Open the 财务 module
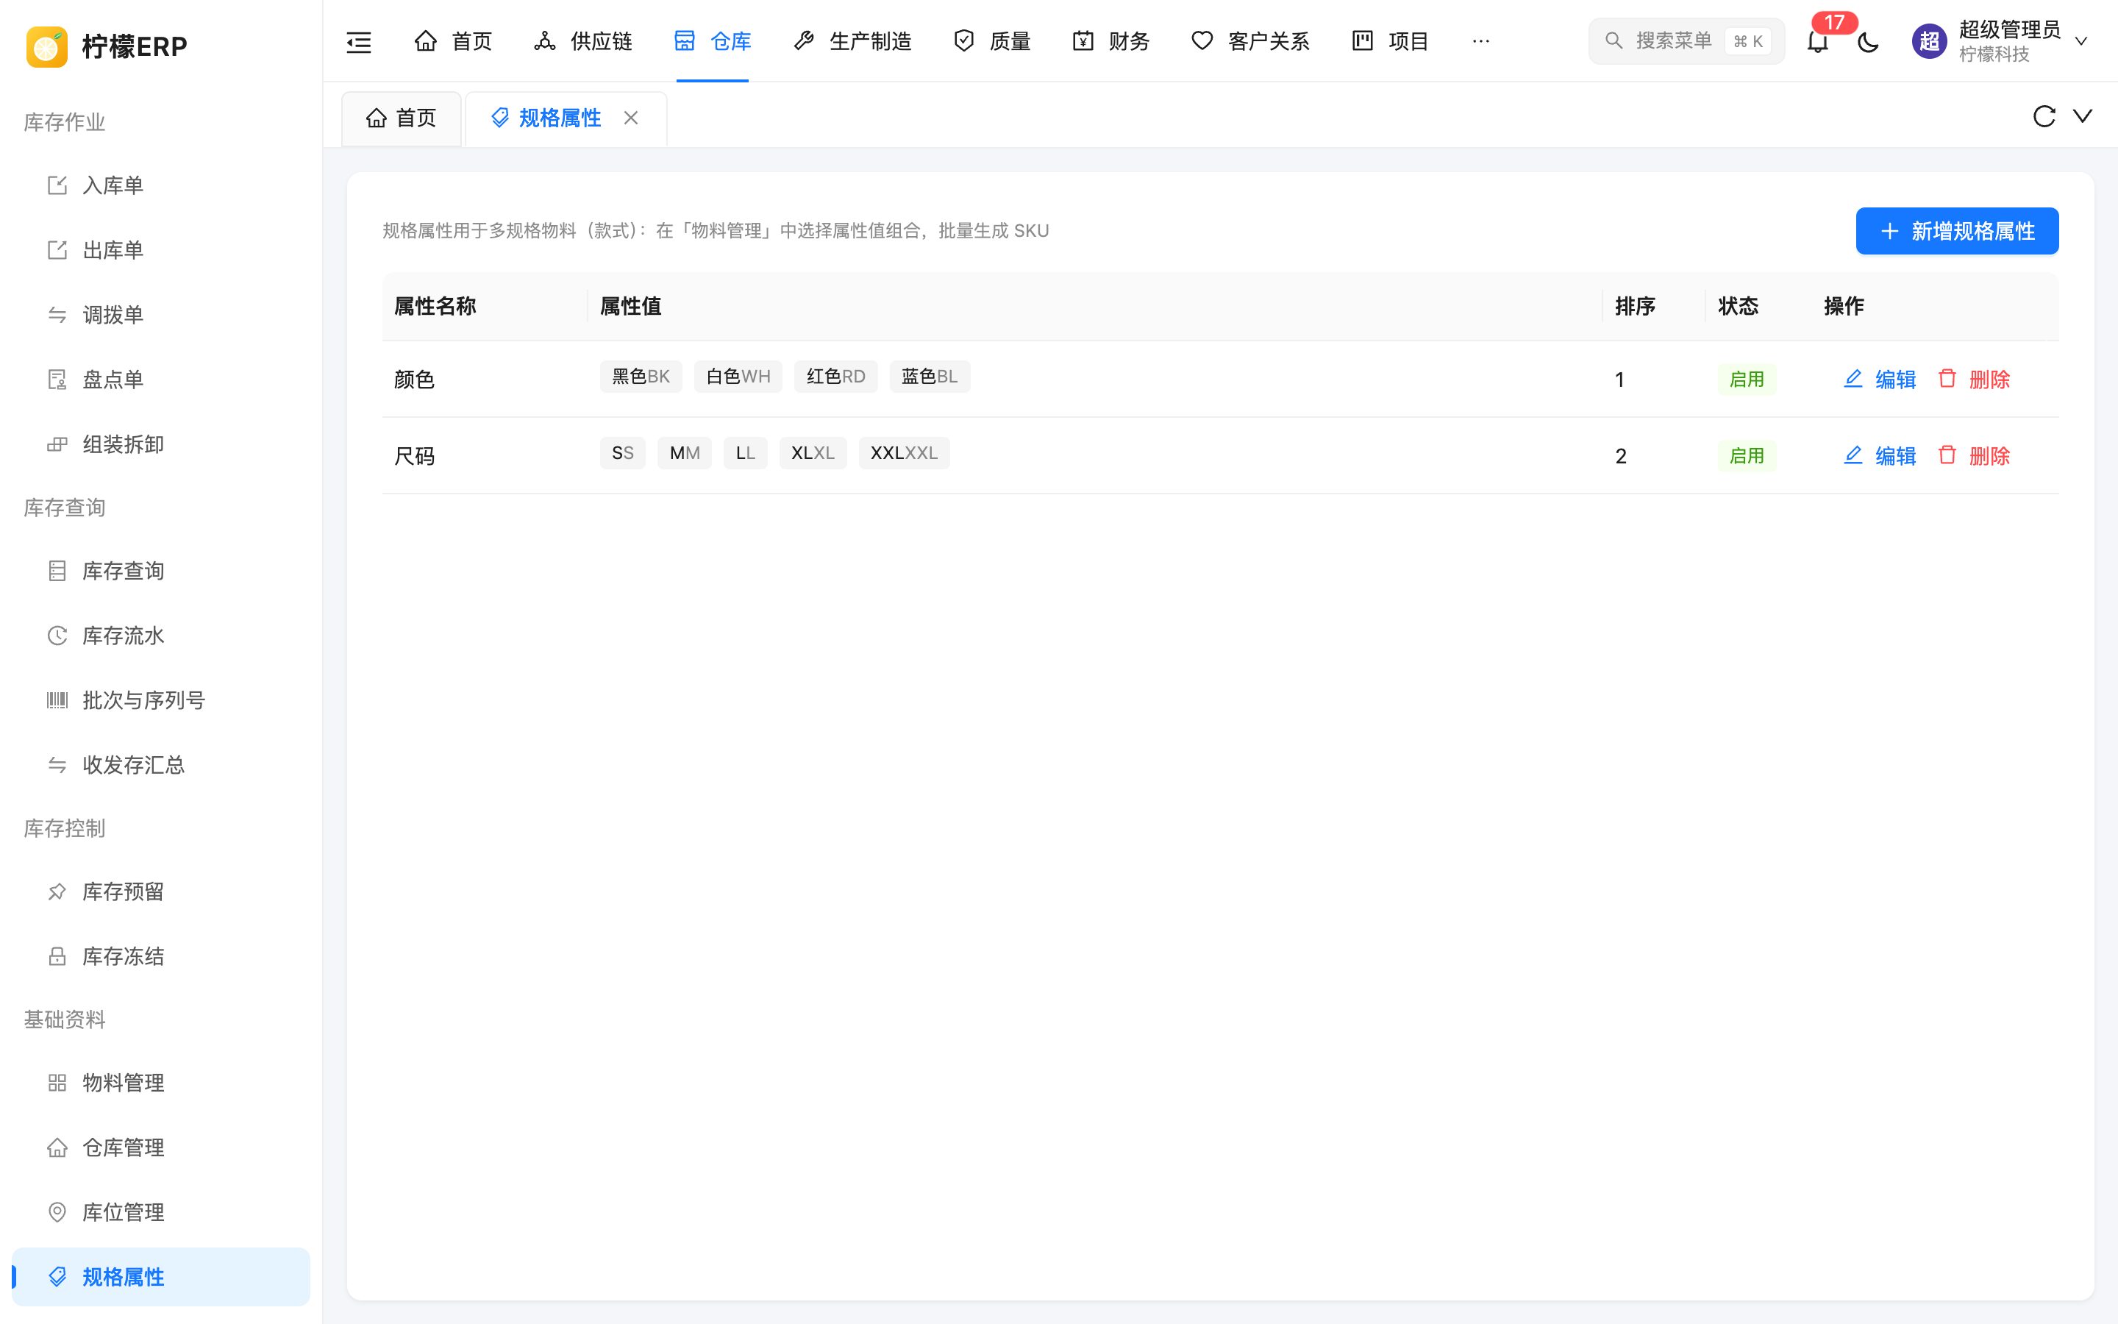The width and height of the screenshot is (2118, 1324). 1110,41
